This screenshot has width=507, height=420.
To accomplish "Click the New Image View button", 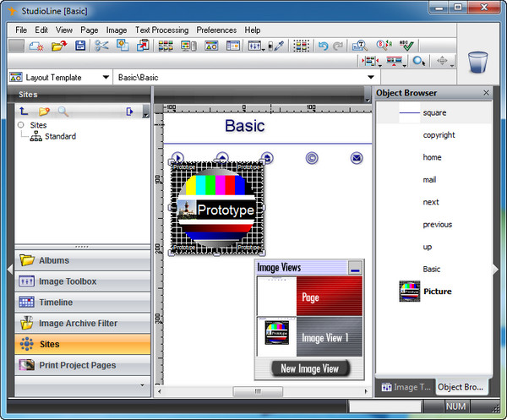I will pos(309,368).
